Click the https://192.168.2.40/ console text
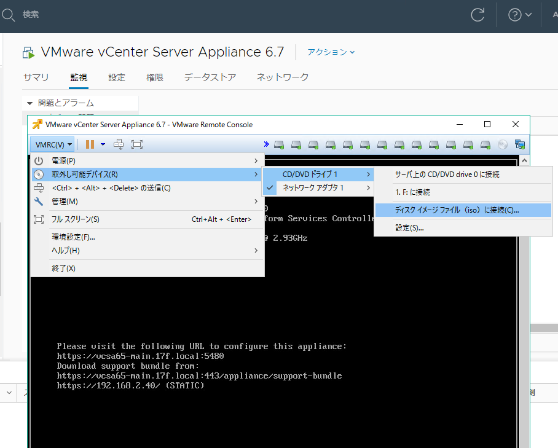The image size is (558, 448). click(109, 385)
